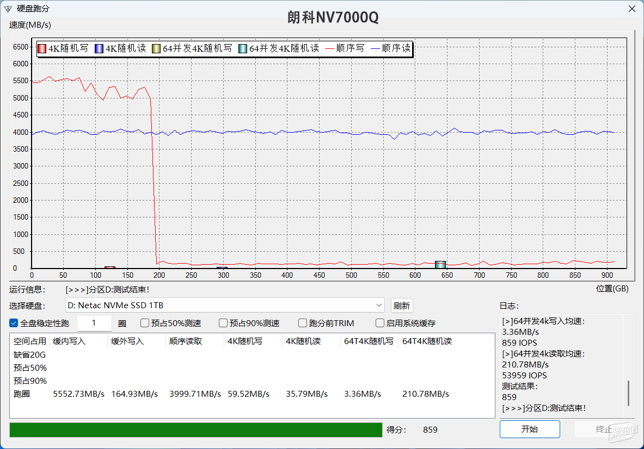The width and height of the screenshot is (644, 449).
Task: Click the 164.93MB/s value
Action: point(134,394)
